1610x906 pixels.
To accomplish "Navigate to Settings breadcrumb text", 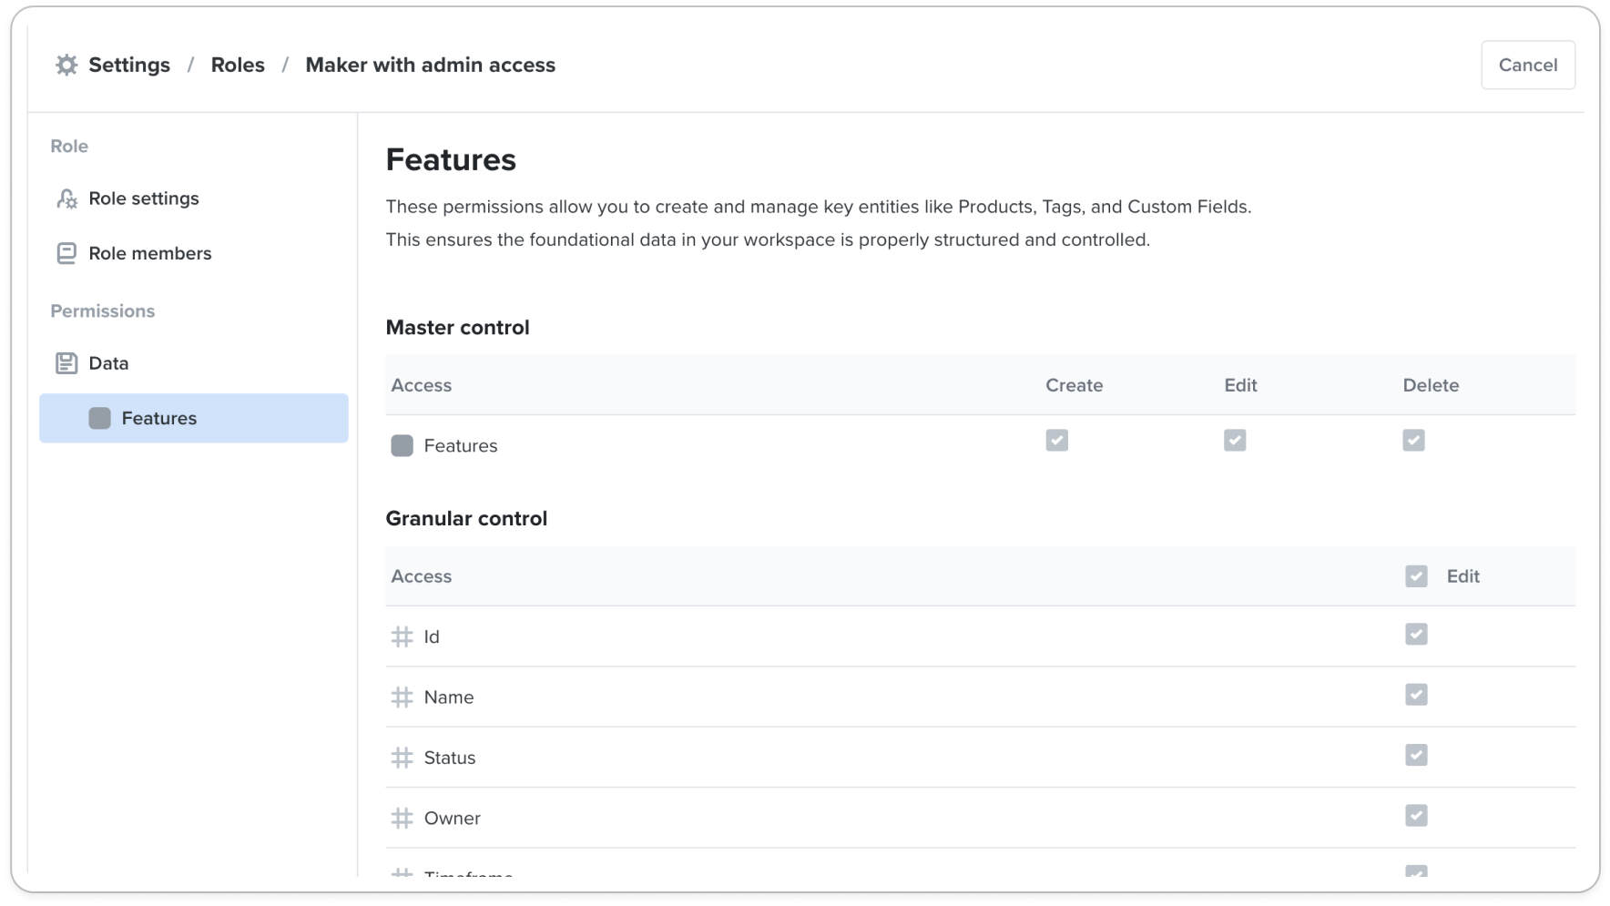I will pyautogui.click(x=129, y=65).
